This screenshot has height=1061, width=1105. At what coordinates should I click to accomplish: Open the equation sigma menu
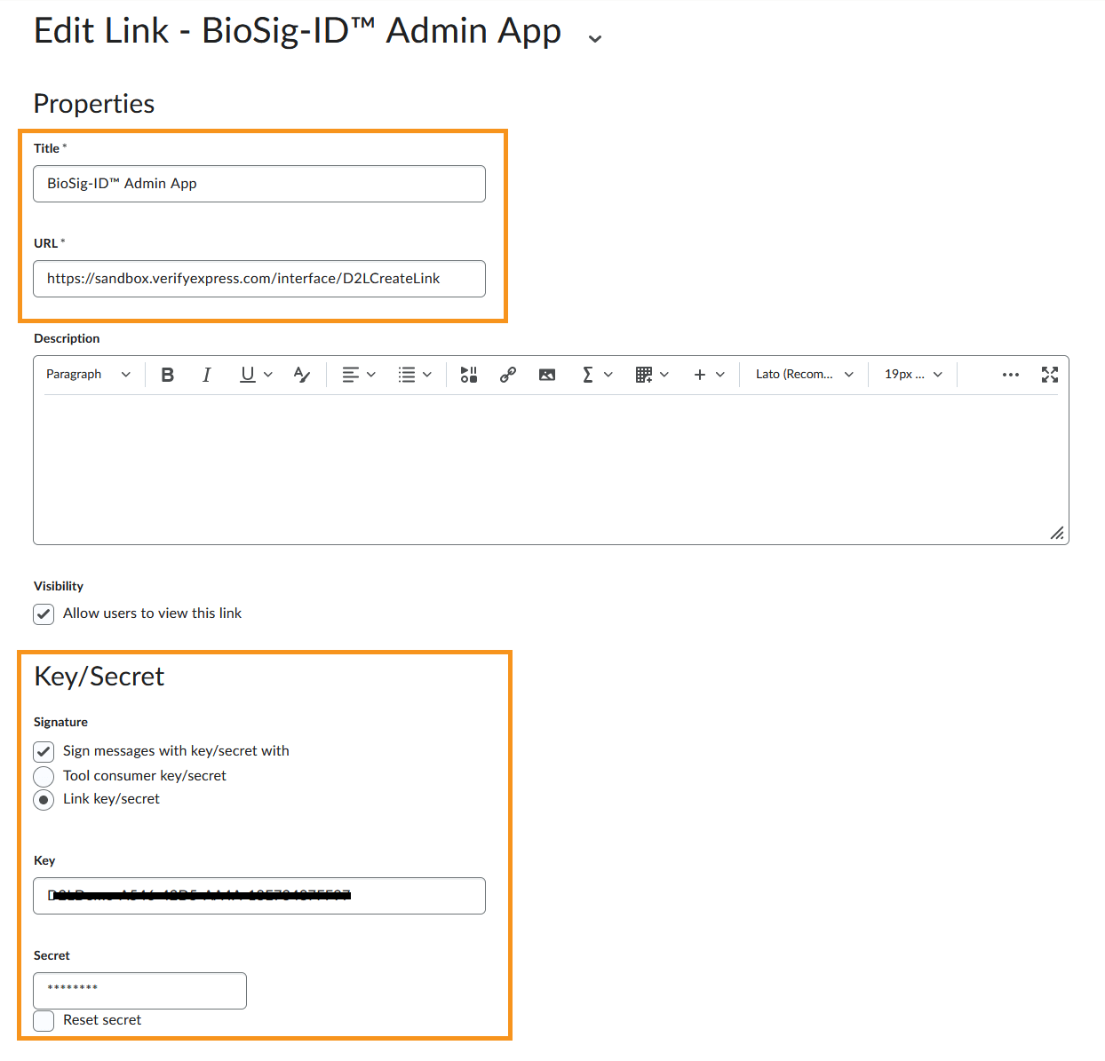[597, 375]
